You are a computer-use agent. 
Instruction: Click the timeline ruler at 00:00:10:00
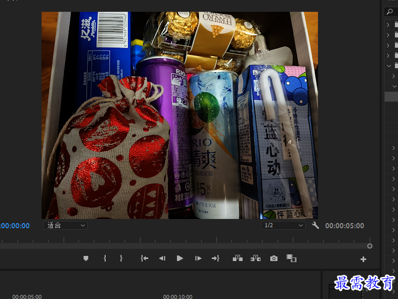177,296
